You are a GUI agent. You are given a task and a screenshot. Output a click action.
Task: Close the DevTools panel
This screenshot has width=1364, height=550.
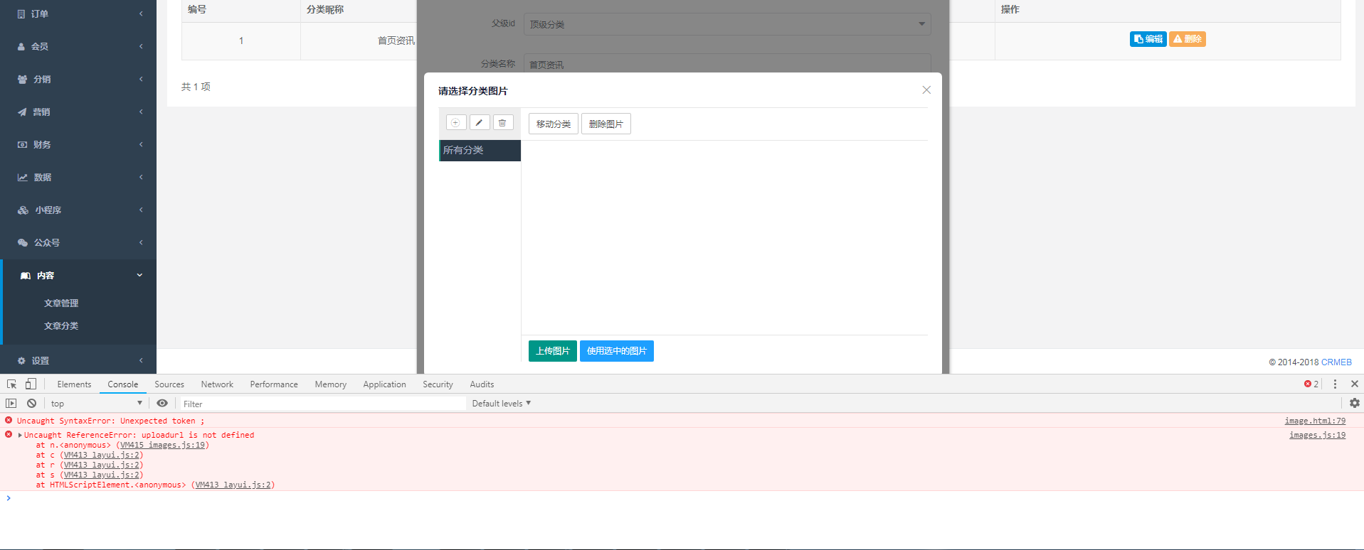click(1355, 384)
